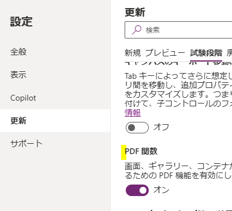Open the 表示 settings section
The height and width of the screenshot is (211, 232).
[x=18, y=75]
